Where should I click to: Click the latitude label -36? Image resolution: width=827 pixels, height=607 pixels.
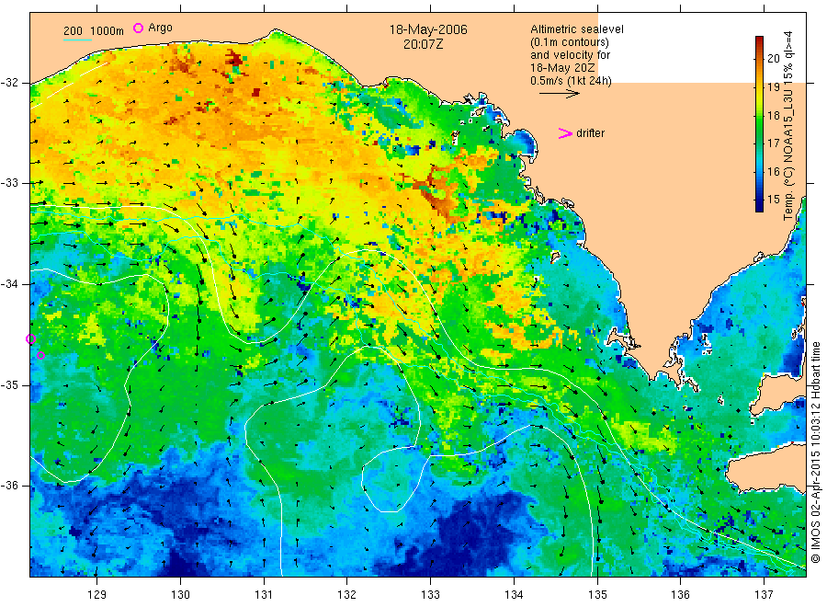(x=10, y=486)
